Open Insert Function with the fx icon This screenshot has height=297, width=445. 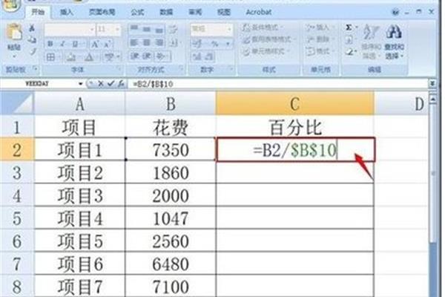pyautogui.click(x=121, y=84)
